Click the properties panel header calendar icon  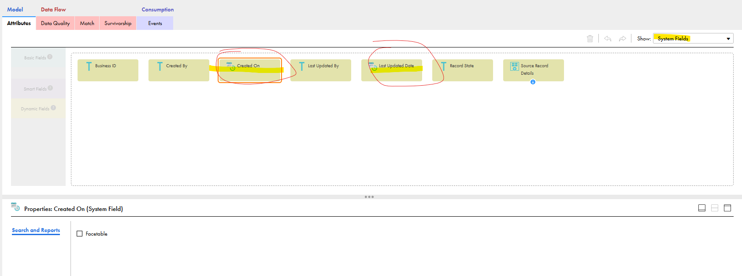(x=15, y=207)
